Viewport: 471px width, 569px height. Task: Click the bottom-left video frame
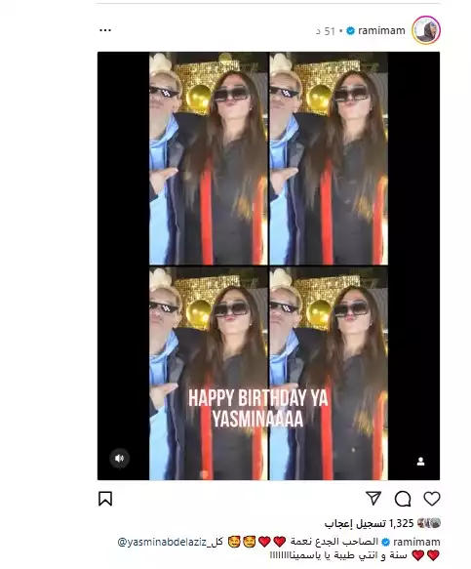tap(209, 374)
